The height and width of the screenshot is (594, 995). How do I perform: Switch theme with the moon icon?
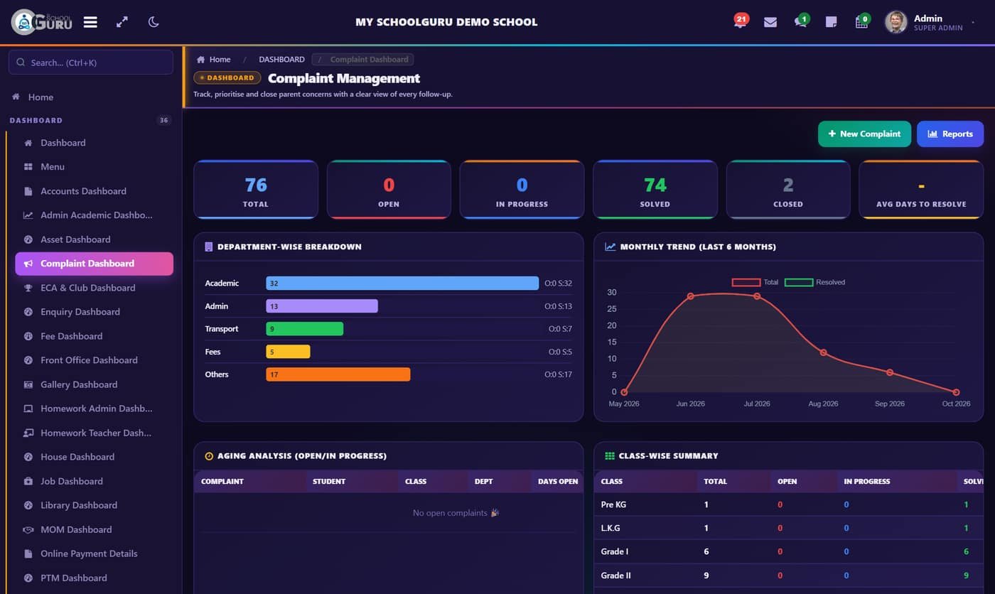(x=154, y=22)
